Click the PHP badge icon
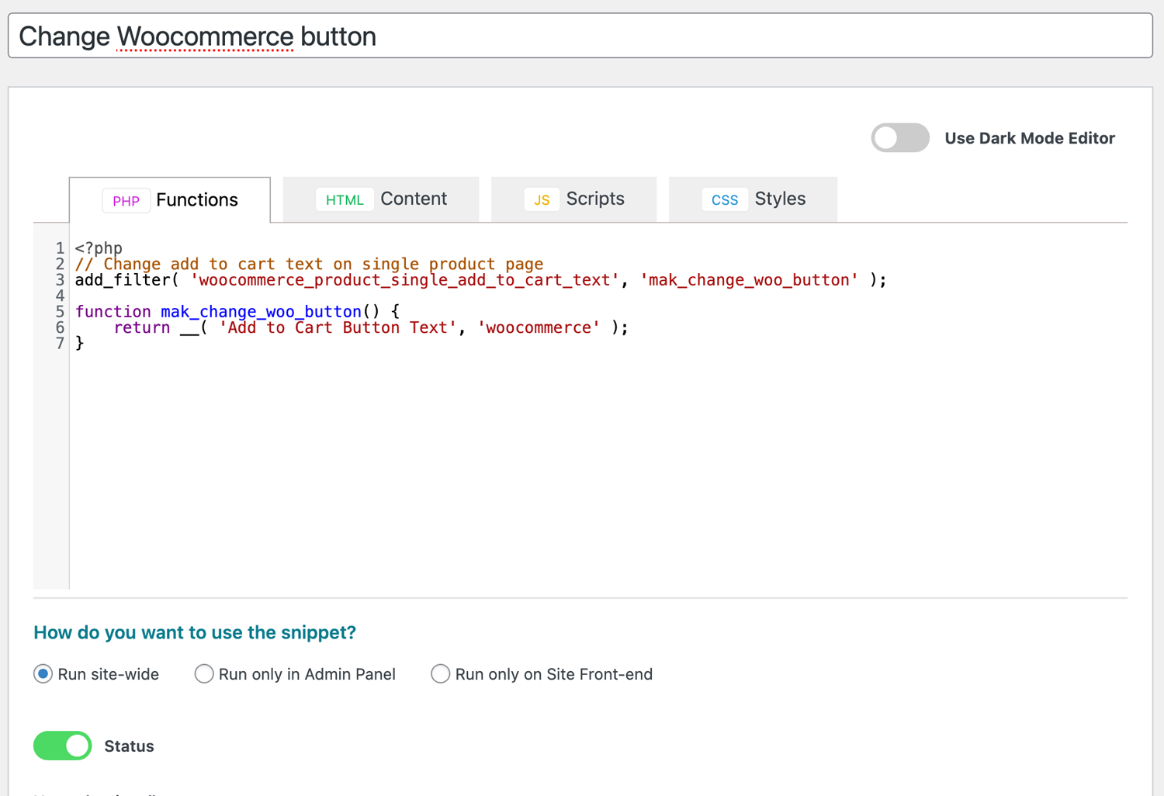Image resolution: width=1164 pixels, height=796 pixels. (x=126, y=201)
